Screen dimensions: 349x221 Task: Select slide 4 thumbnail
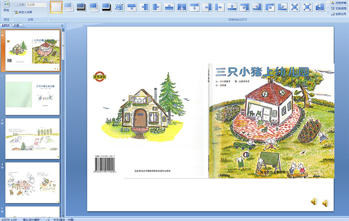click(32, 183)
